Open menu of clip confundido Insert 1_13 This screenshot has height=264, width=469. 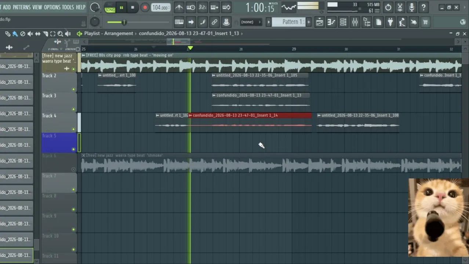coord(214,95)
